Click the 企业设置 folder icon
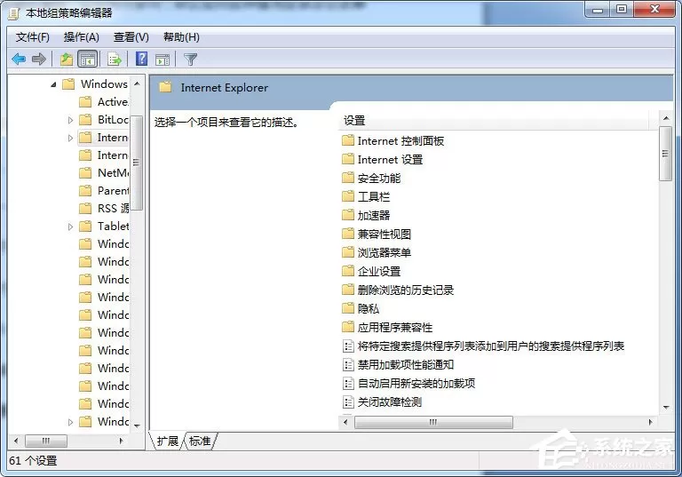Viewport: 682px width, 477px height. pos(348,272)
